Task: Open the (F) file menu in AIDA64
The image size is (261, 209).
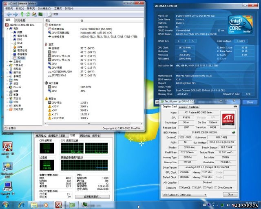Action: point(9,9)
